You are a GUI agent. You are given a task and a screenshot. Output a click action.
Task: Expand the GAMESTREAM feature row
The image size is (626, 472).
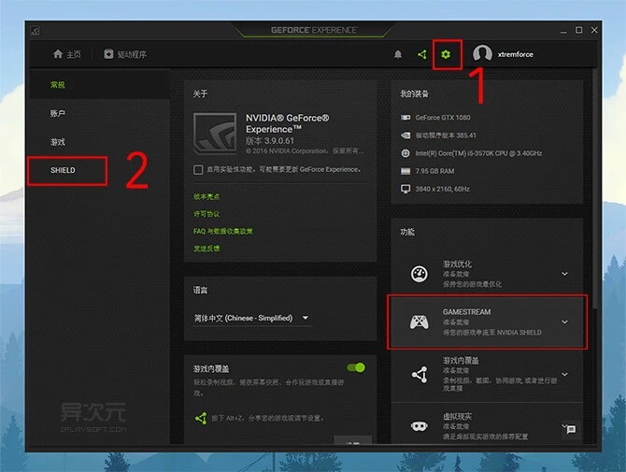(x=564, y=322)
